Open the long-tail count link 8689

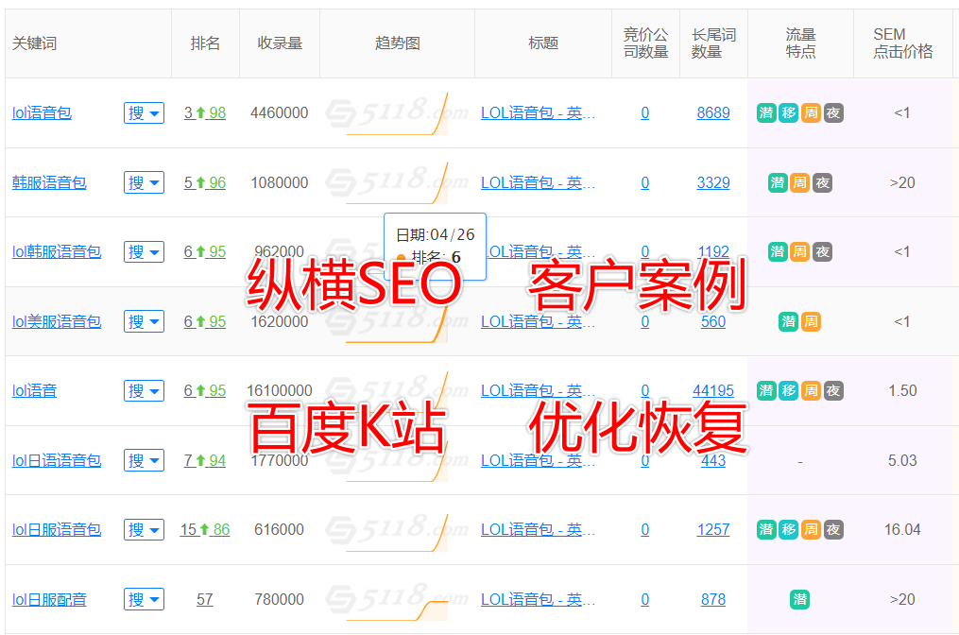coord(713,112)
